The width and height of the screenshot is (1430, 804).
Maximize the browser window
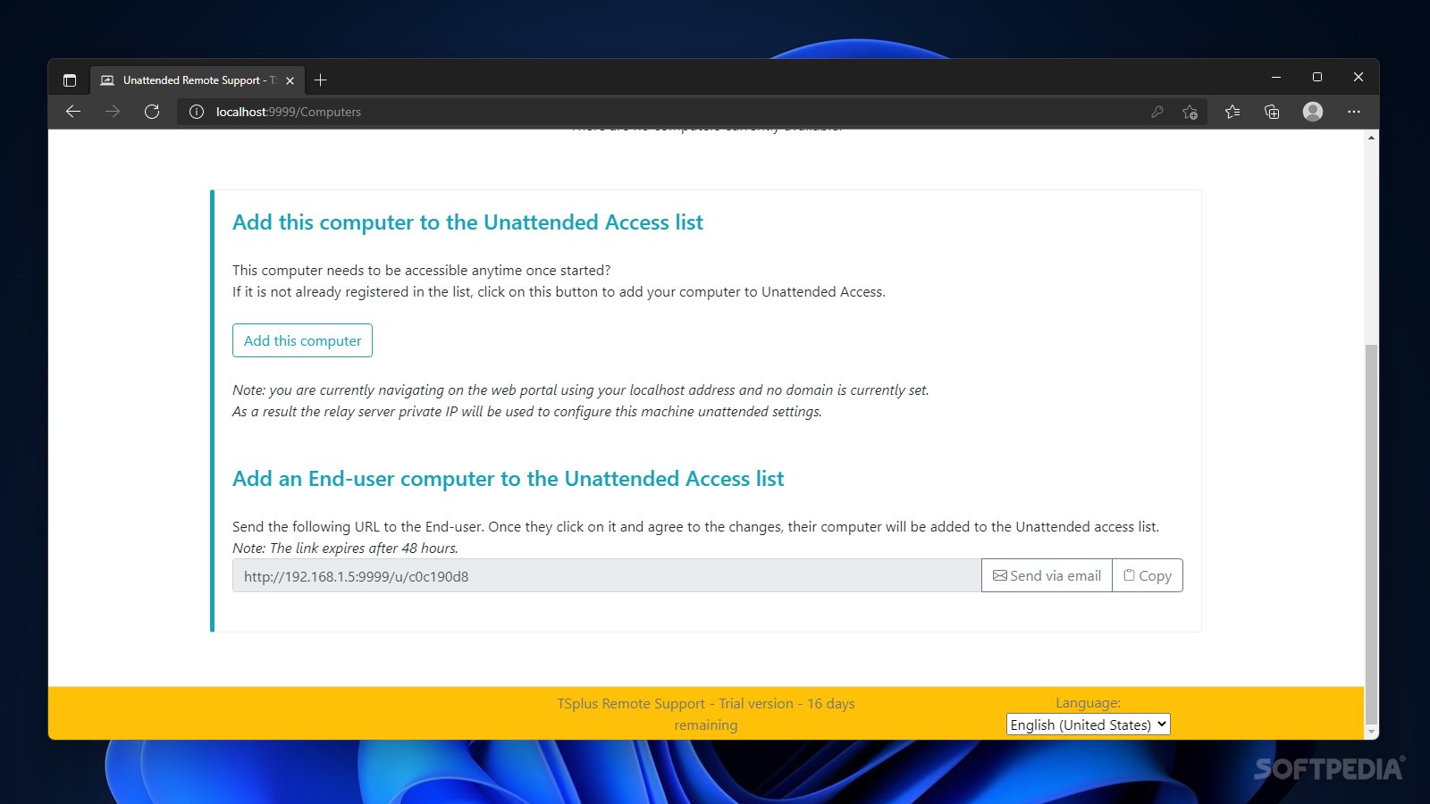(x=1317, y=78)
